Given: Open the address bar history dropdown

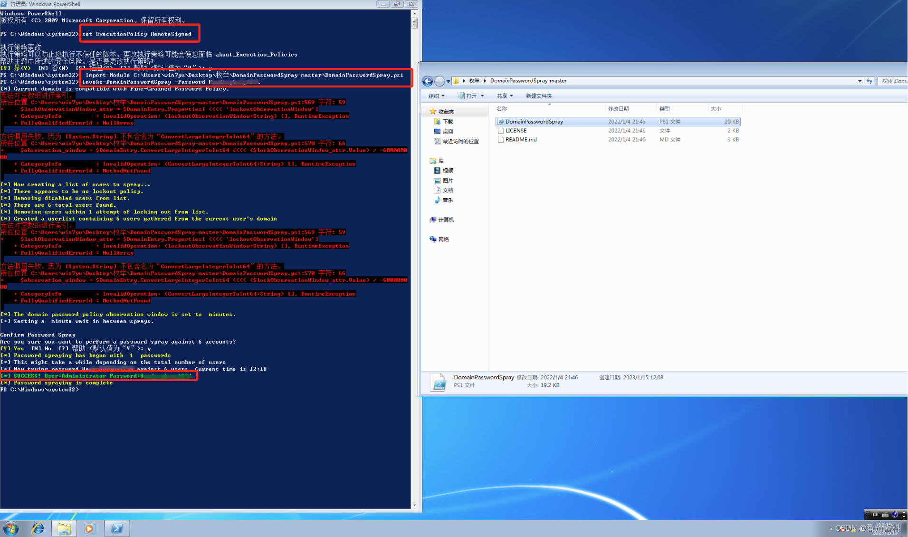Looking at the screenshot, I should click(860, 81).
